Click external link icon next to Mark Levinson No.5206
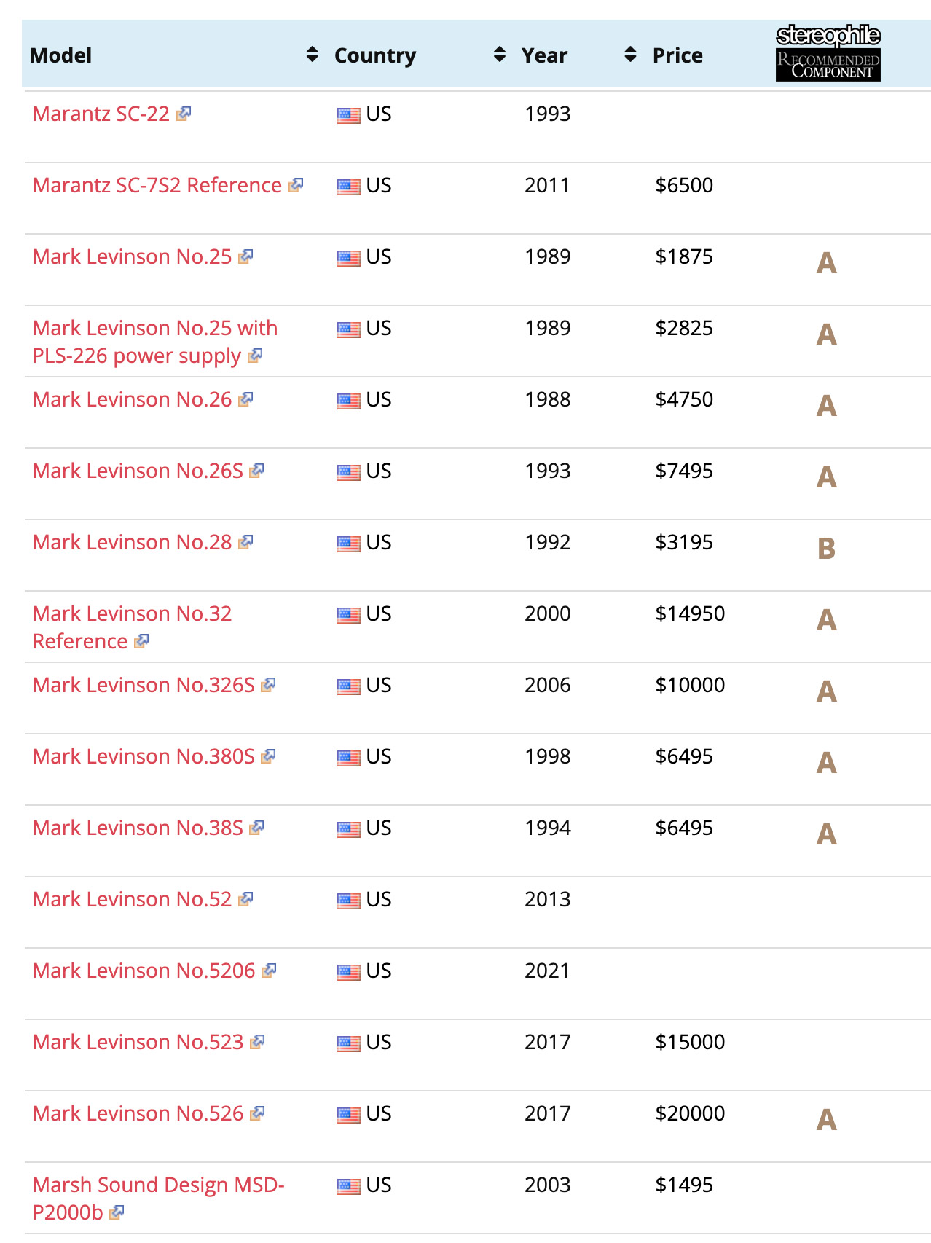 [x=269, y=971]
